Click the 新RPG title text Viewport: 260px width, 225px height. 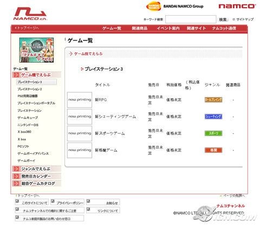(x=101, y=100)
